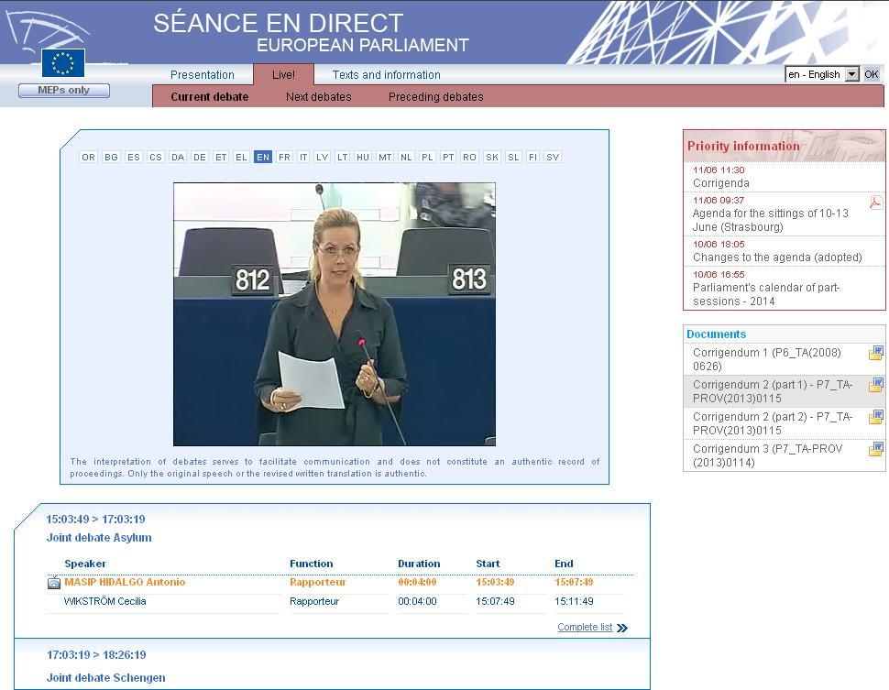Screen dimensions: 889x690
Task: Open Word icon for Corrigendum 2 part 1
Action: [875, 386]
